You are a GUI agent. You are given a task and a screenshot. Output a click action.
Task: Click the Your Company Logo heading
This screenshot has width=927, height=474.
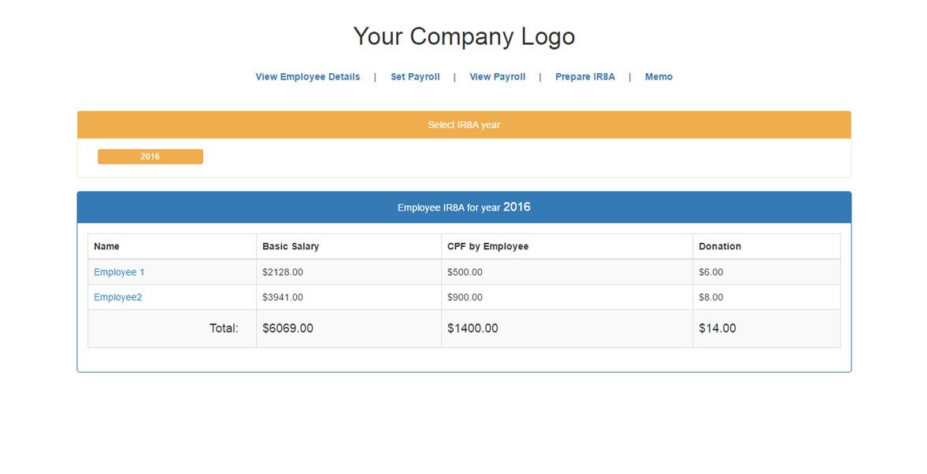(x=464, y=37)
